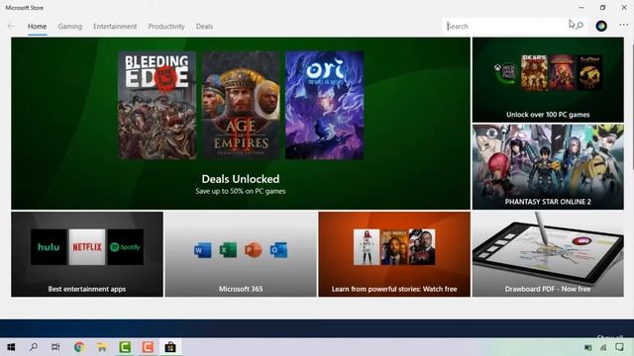Click the back arrow in Store
Viewport: 634px width, 356px height.
11,27
